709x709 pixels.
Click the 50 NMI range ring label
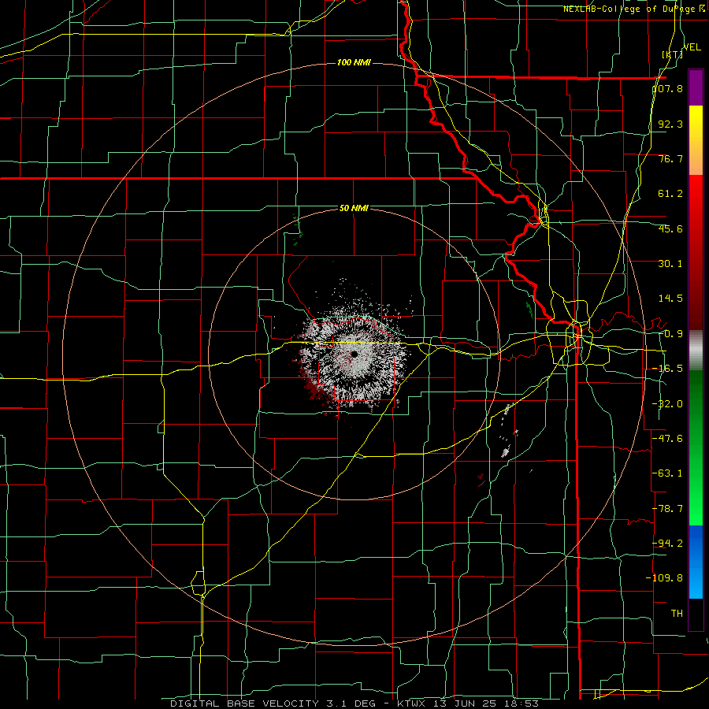(x=354, y=208)
